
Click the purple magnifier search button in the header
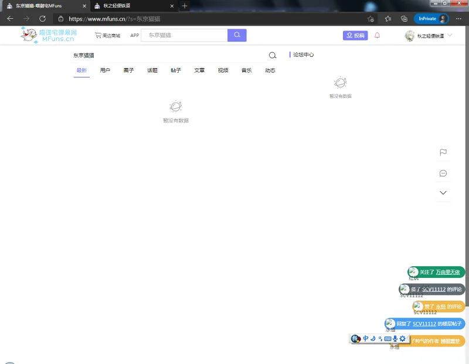coord(237,35)
